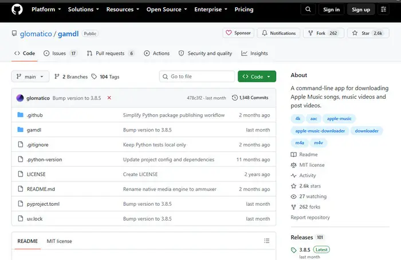Image resolution: width=401 pixels, height=260 pixels.
Task: Open the Readme link in About
Action: [304, 155]
